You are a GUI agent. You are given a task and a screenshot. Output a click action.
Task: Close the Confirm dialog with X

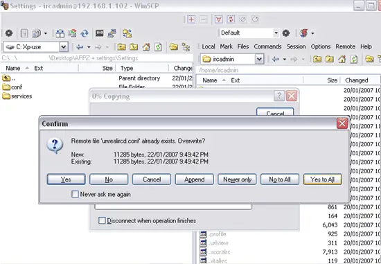[x=342, y=123]
